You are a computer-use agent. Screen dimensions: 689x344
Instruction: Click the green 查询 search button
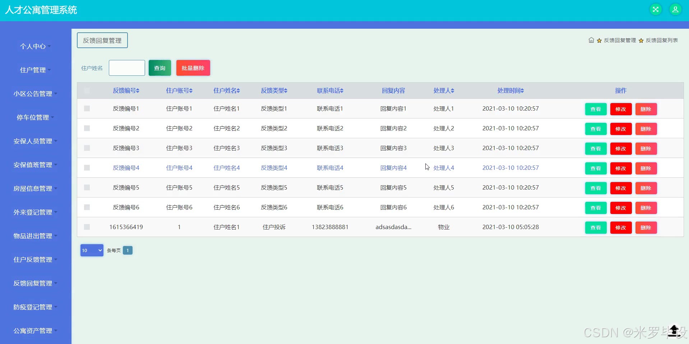(x=160, y=68)
